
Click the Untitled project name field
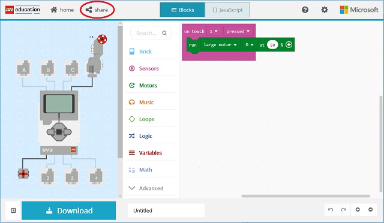(x=166, y=210)
